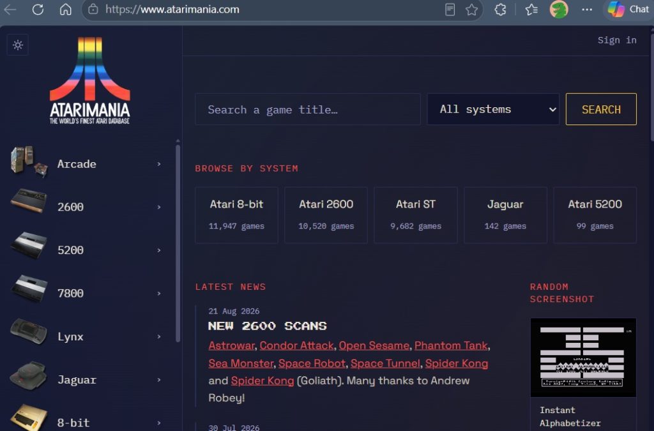
Task: Select the 7800 sidebar menu label
Action: tap(70, 294)
